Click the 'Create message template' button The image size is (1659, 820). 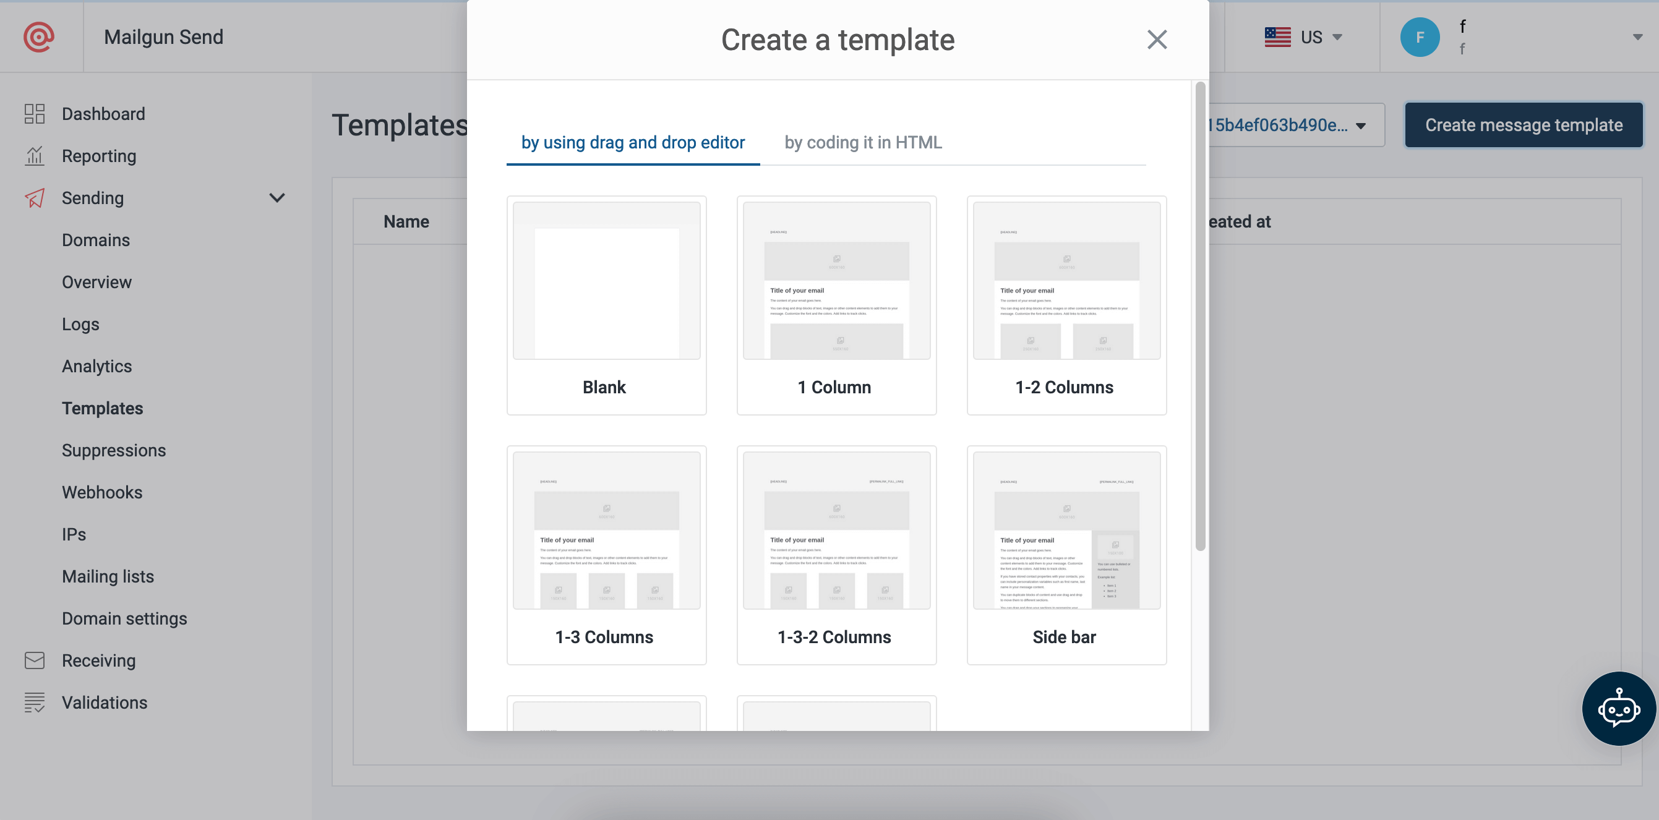click(1524, 124)
